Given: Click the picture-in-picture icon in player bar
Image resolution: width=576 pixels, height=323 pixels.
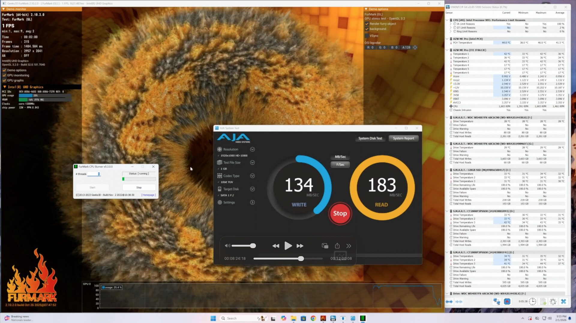Looking at the screenshot, I should click(325, 246).
